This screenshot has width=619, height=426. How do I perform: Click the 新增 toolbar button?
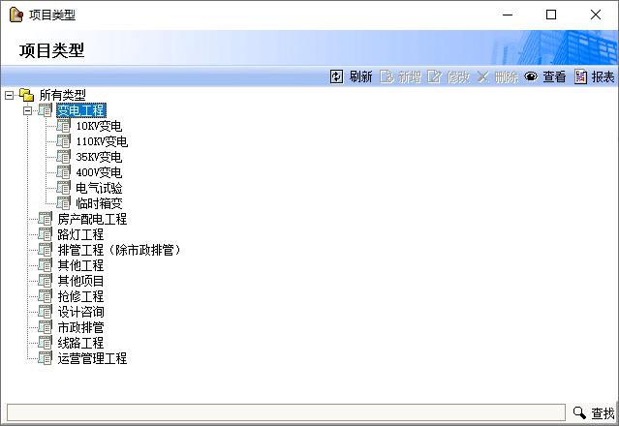pos(400,76)
